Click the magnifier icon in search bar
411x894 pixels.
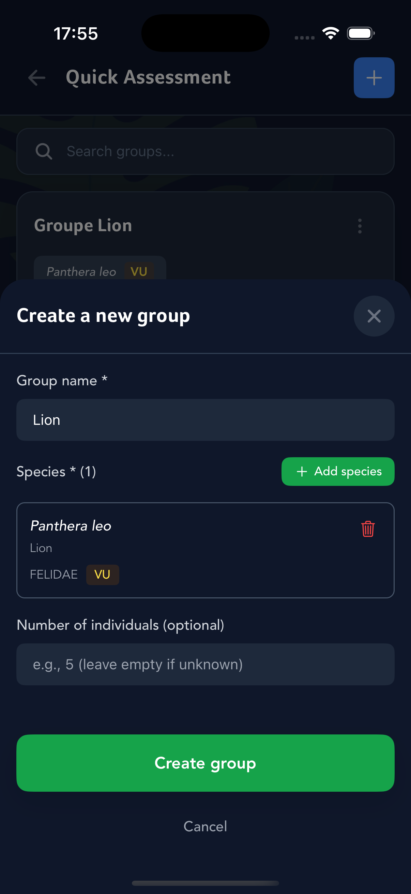click(44, 151)
